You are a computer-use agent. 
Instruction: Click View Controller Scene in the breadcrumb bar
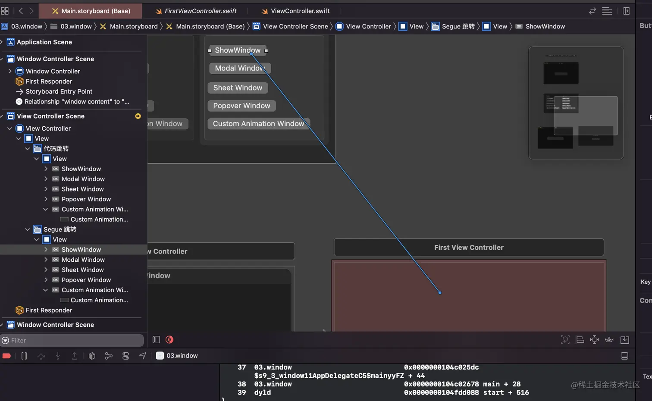click(x=290, y=26)
